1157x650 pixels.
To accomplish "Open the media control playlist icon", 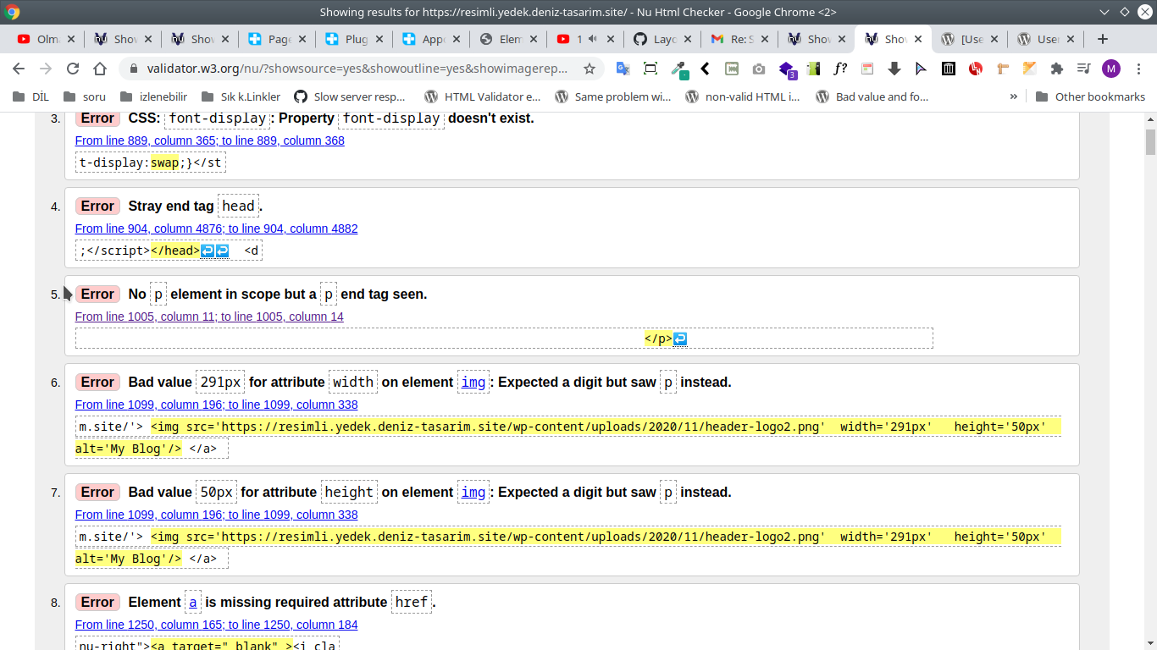I will 1083,69.
